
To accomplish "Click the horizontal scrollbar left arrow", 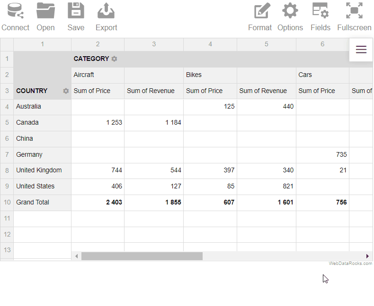I will point(76,256).
